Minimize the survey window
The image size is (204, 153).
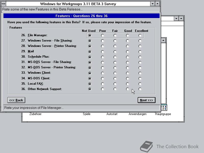(x=152, y=4)
